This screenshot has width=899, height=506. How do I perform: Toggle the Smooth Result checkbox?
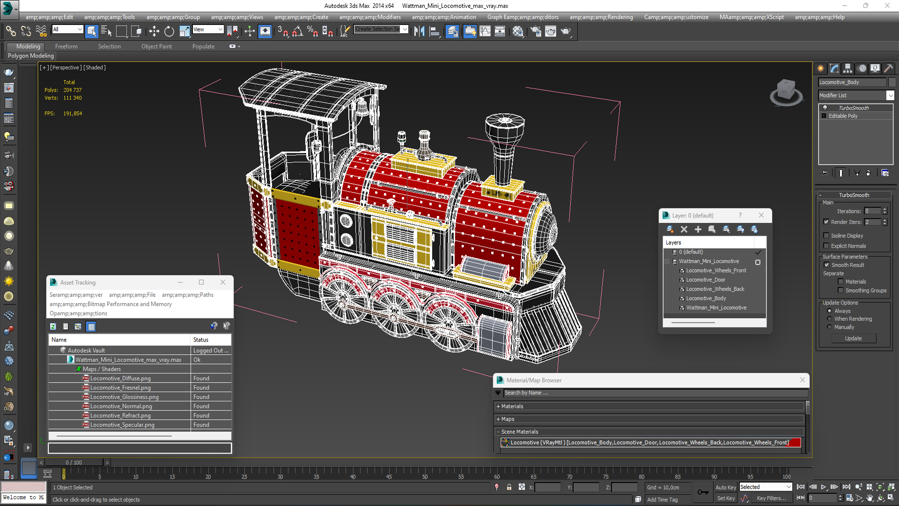[x=826, y=265]
